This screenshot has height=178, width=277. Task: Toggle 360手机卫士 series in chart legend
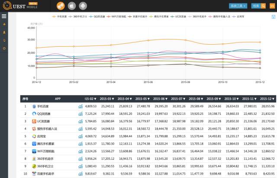tap(78, 16)
